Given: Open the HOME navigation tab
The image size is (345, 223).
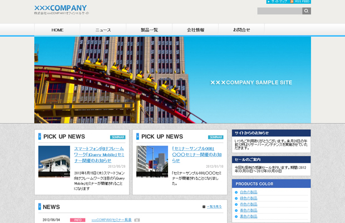Looking at the screenshot, I should tap(57, 30).
